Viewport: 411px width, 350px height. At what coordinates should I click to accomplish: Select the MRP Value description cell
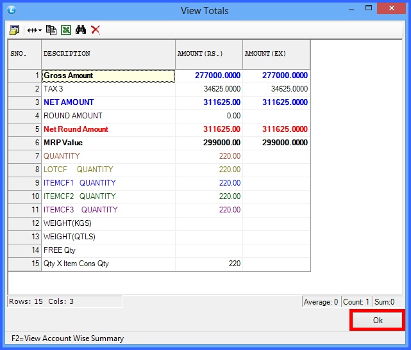click(x=108, y=143)
